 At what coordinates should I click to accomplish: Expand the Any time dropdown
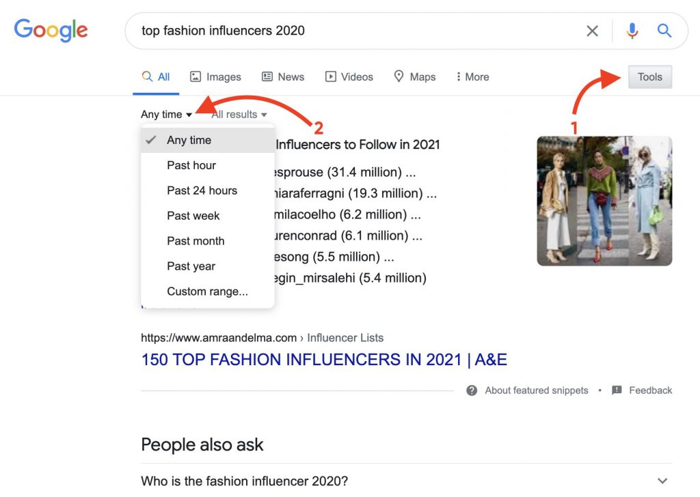[167, 115]
